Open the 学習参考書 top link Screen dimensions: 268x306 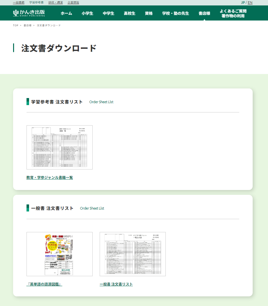[36, 3]
